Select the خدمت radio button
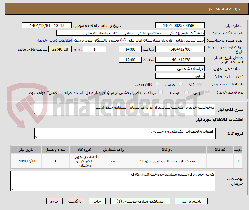 point(180,84)
